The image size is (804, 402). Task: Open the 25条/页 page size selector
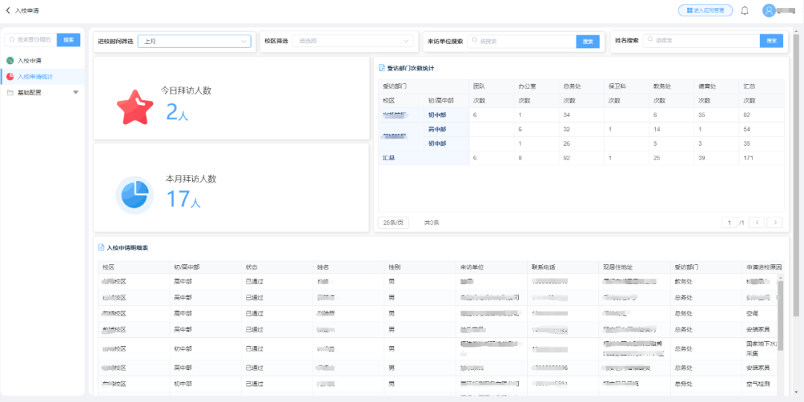point(393,223)
